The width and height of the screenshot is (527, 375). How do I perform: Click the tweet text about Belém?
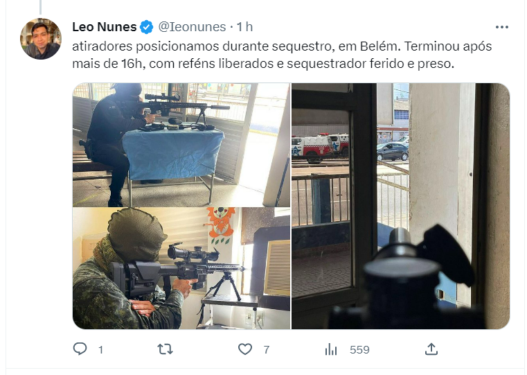tap(282, 55)
